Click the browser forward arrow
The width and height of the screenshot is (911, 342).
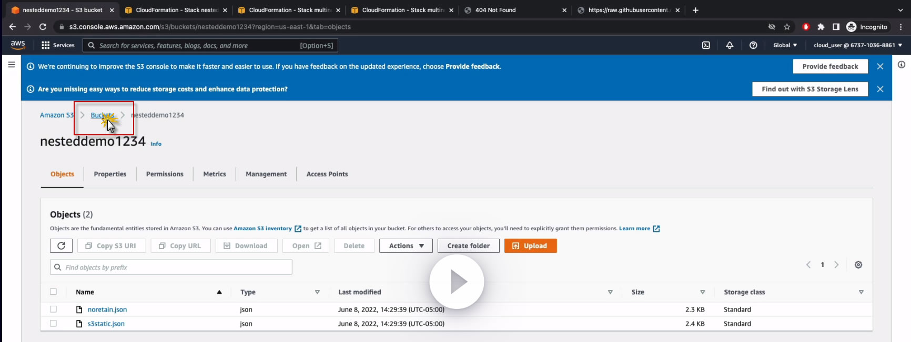pyautogui.click(x=27, y=27)
